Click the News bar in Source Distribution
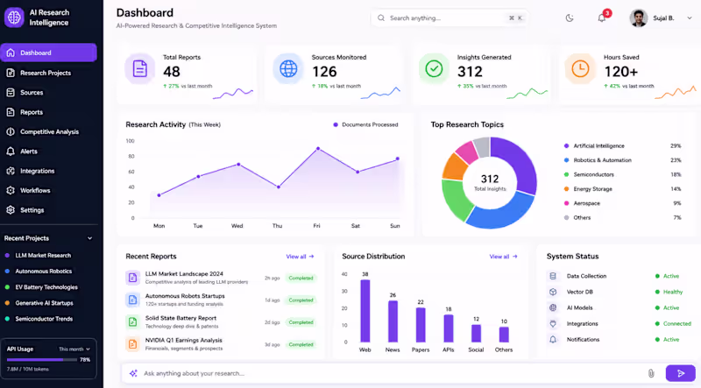This screenshot has width=701, height=388. [393, 321]
